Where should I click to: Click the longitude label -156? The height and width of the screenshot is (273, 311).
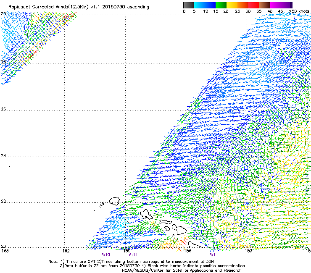click(186, 251)
